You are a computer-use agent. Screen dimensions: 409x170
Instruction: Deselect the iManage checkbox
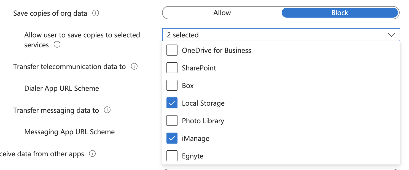point(172,138)
